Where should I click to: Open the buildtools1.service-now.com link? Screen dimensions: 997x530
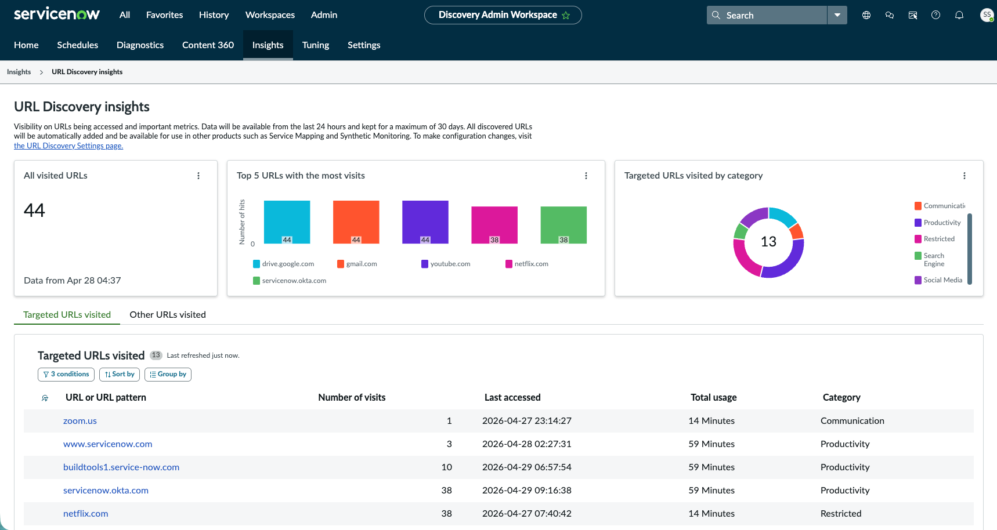click(121, 467)
